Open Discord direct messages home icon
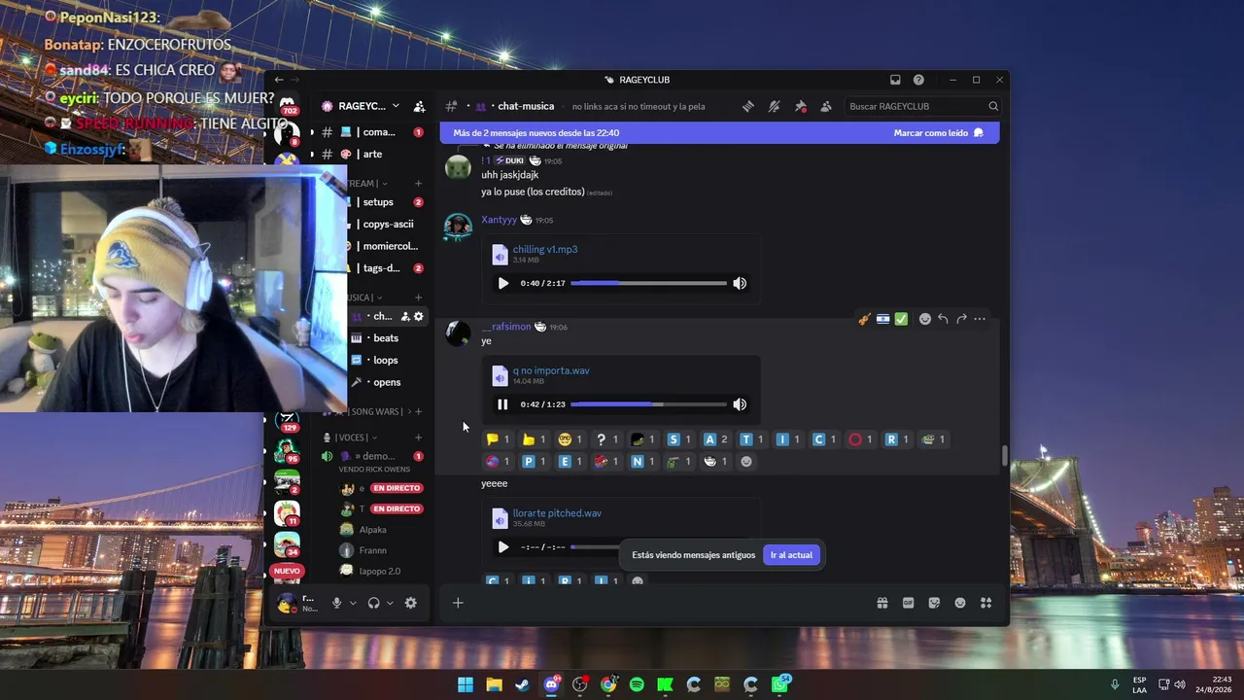1244x700 pixels. point(288,103)
